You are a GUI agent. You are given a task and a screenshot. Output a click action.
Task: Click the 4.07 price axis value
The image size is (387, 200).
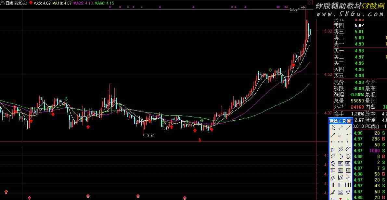coord(328,113)
